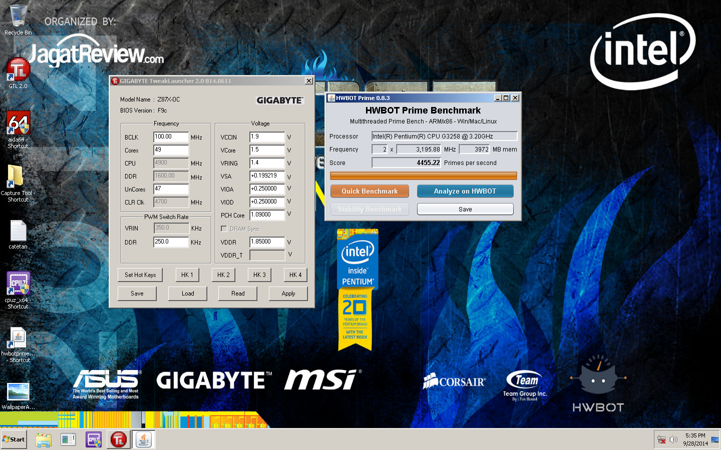The image size is (721, 450).
Task: Click the HK 4 hotkey button
Action: coord(295,275)
